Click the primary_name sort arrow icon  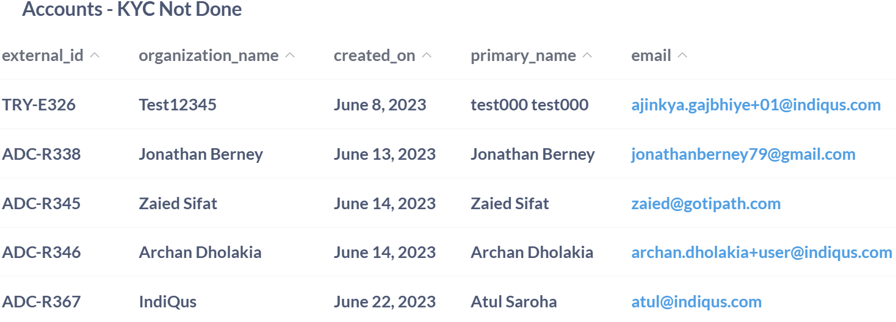click(x=587, y=55)
